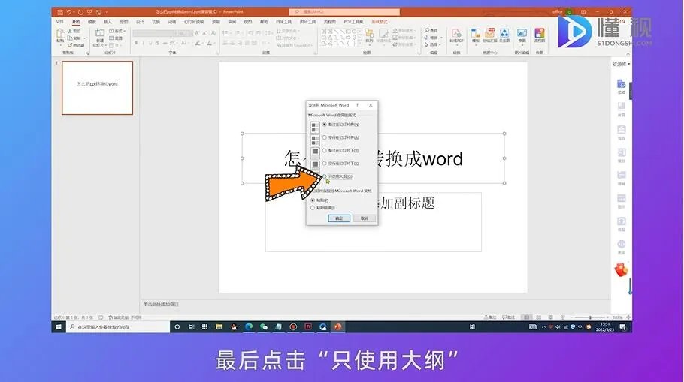Click the Edge browser icon on the taskbar
The width and height of the screenshot is (684, 382).
[249, 326]
